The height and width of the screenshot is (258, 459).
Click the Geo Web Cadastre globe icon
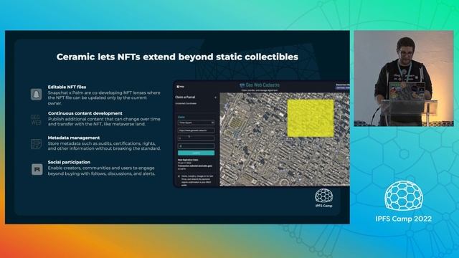(x=242, y=85)
